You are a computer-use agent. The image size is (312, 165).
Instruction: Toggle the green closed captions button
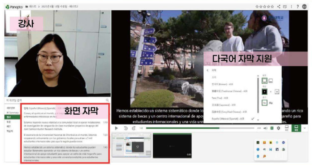(x=271, y=128)
